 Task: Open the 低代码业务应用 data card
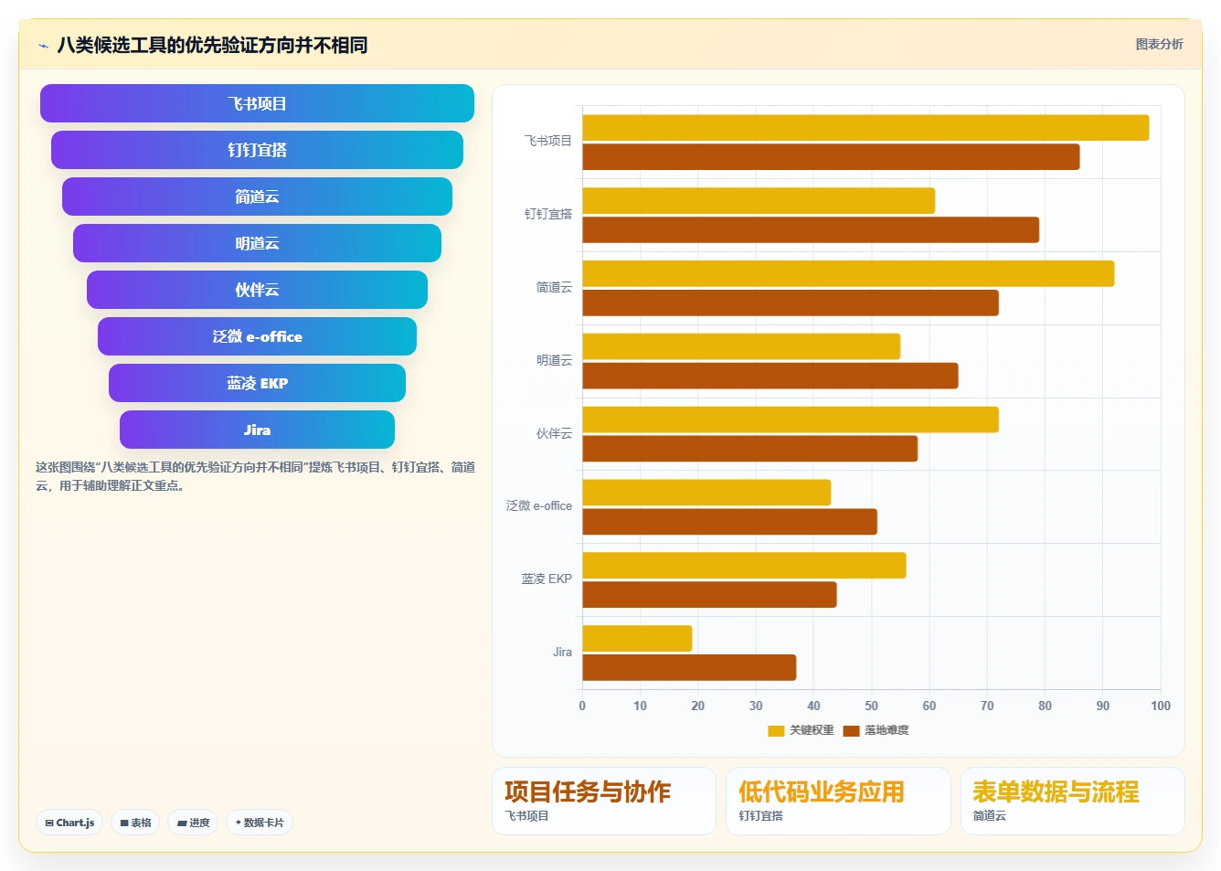tap(838, 801)
